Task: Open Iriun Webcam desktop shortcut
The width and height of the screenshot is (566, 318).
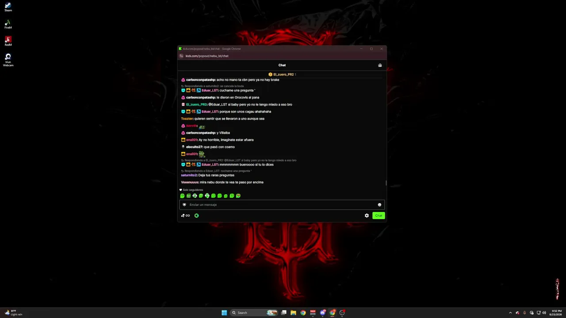Action: [8, 60]
